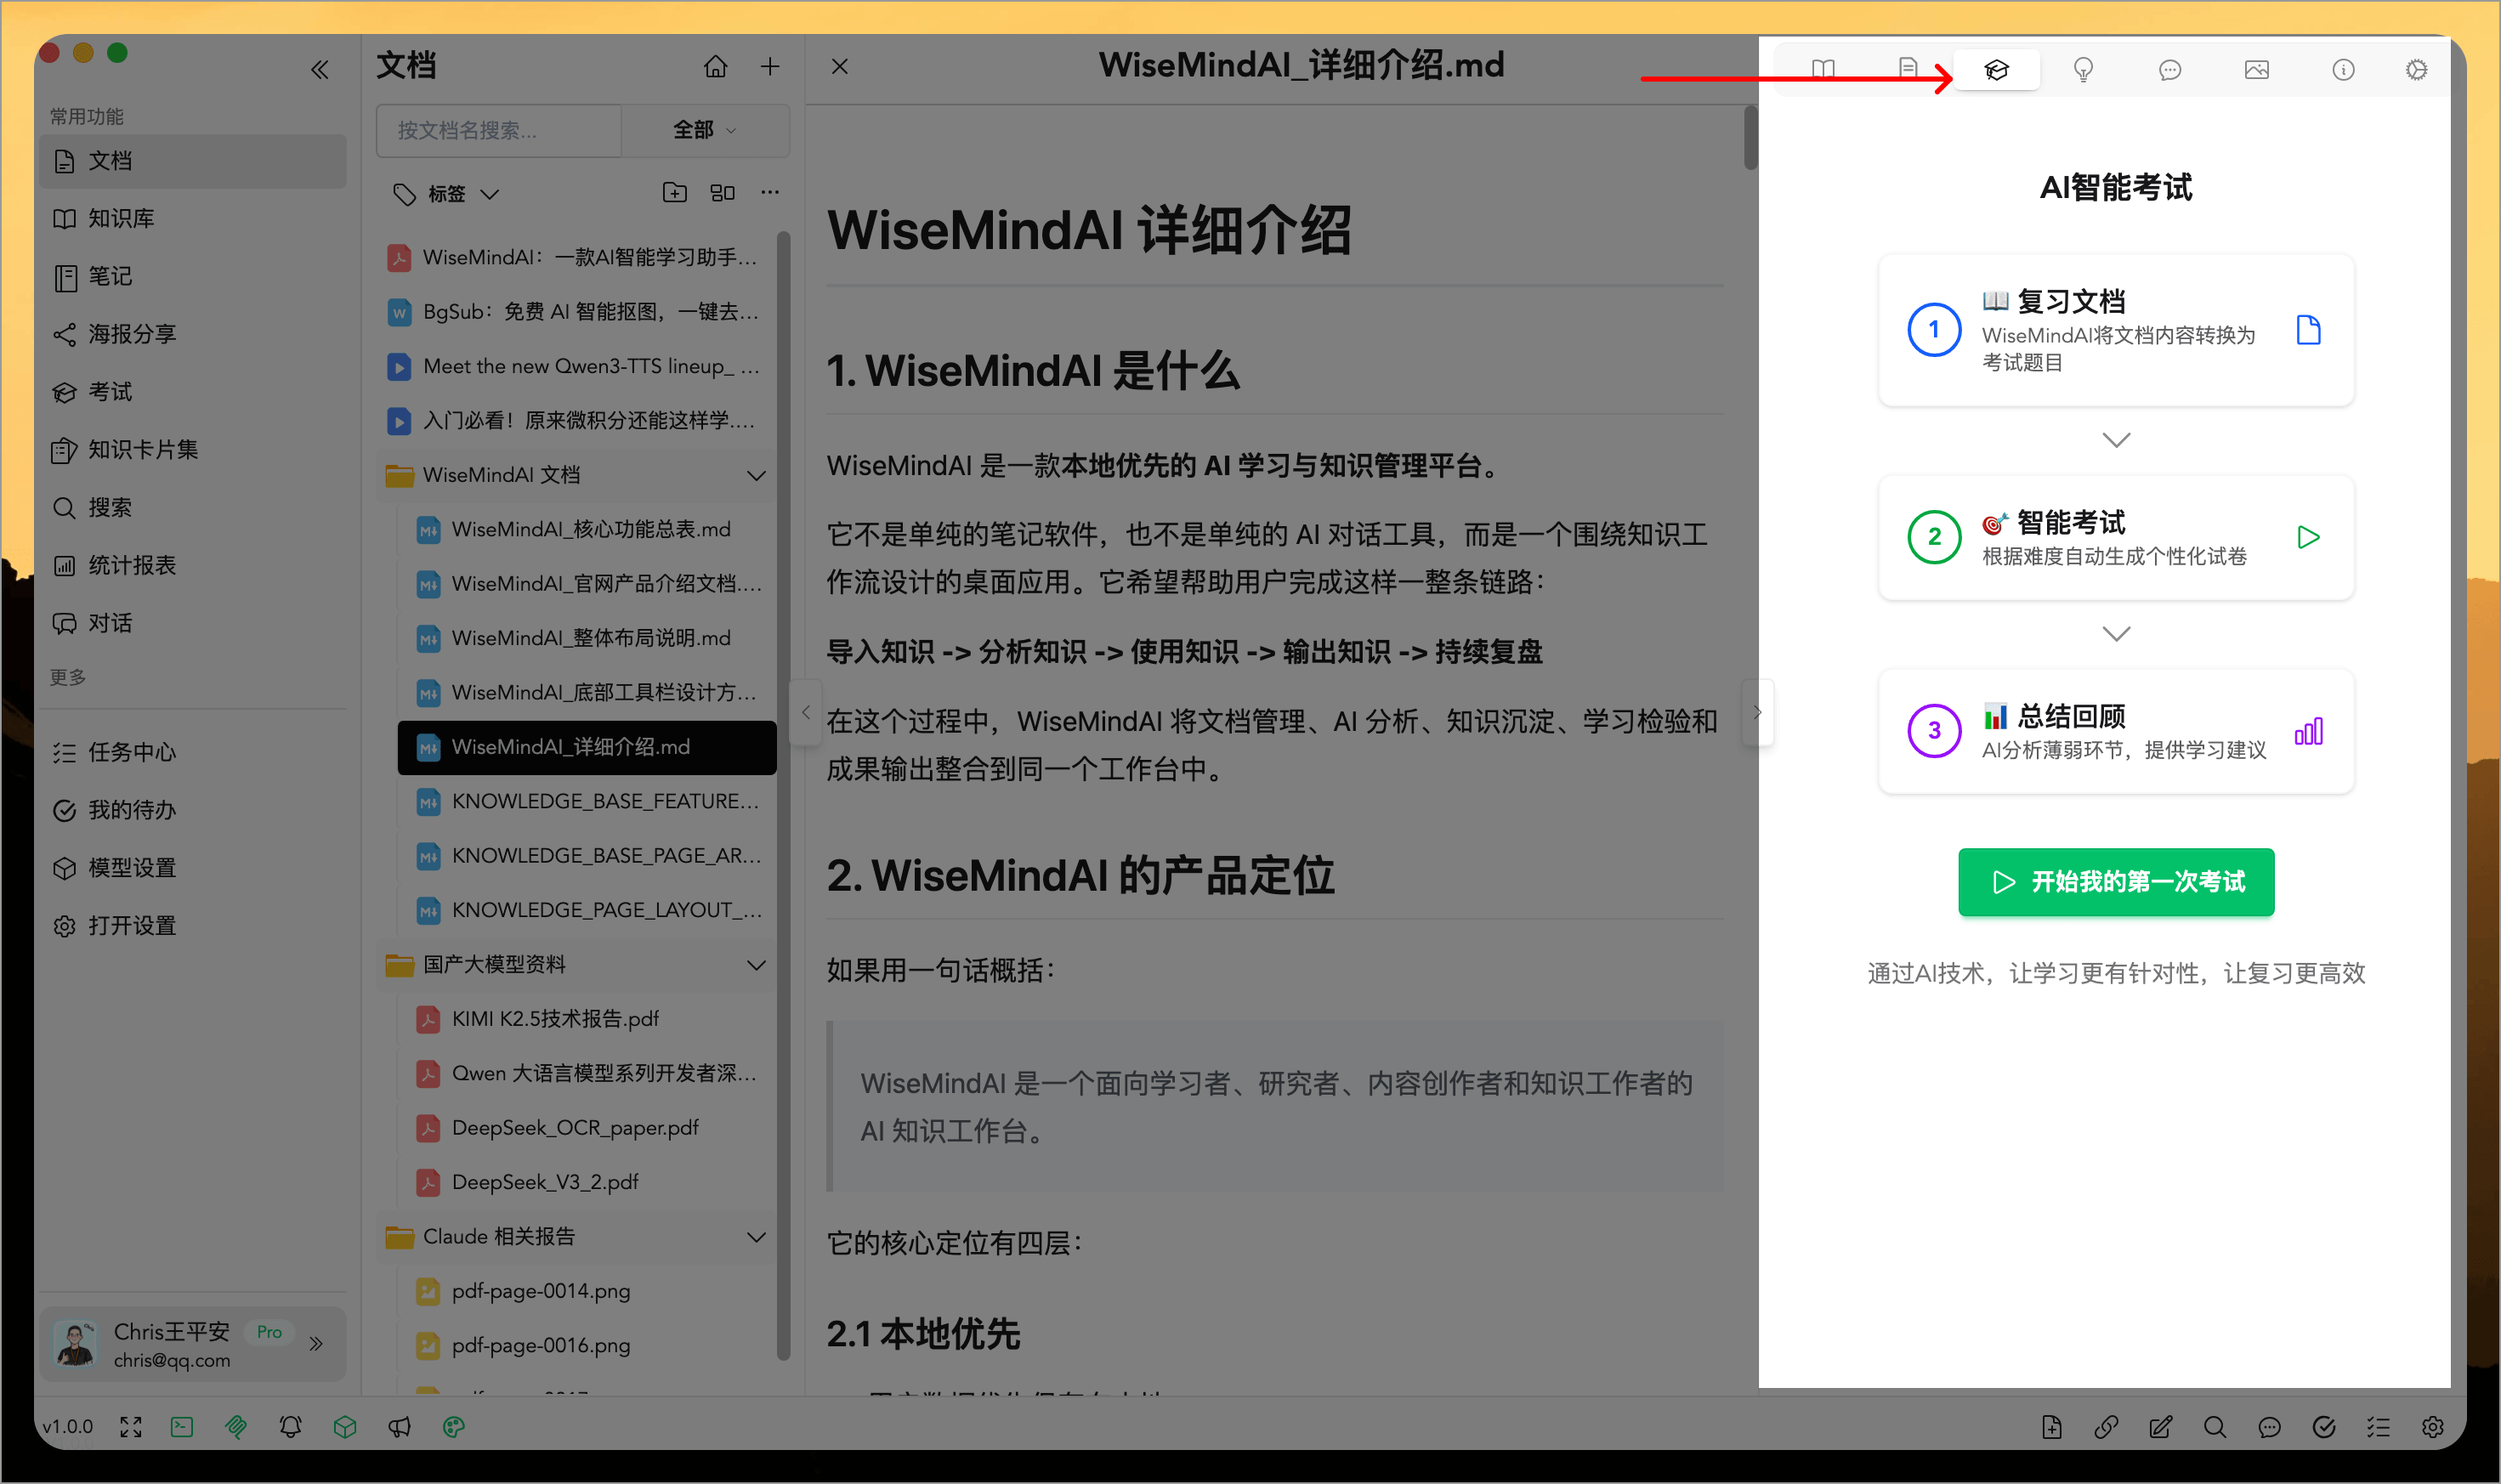Image resolution: width=2501 pixels, height=1484 pixels.
Task: Open the reading view in the right panel
Action: [1823, 69]
